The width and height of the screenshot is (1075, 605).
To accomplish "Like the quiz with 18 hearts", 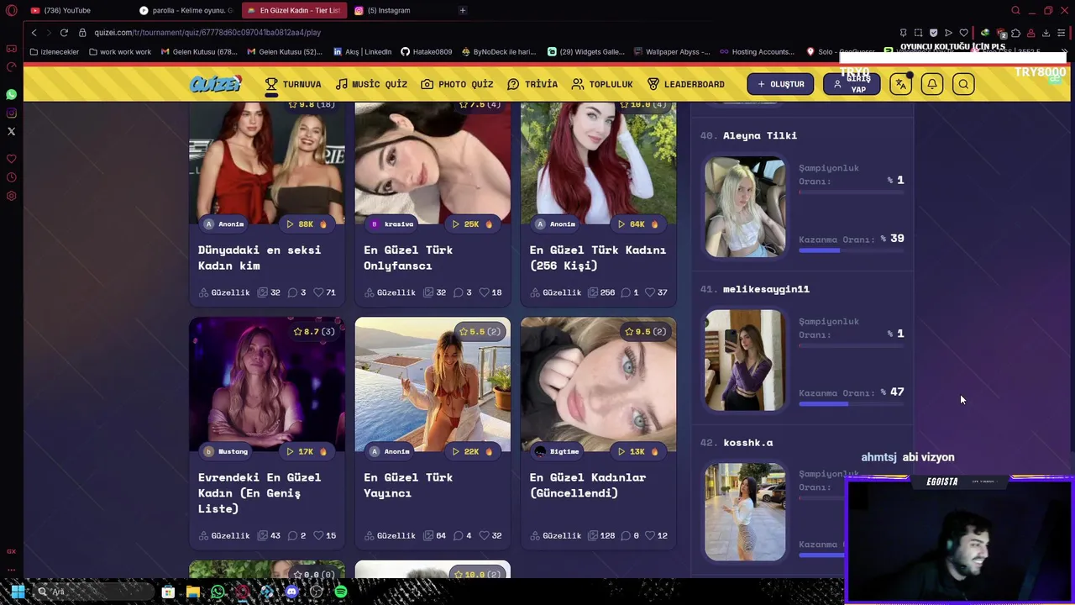I will coord(490,292).
